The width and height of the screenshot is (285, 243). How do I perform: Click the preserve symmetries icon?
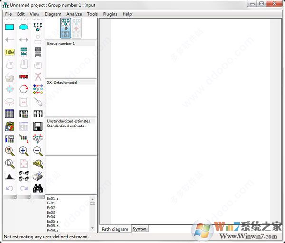point(38,139)
